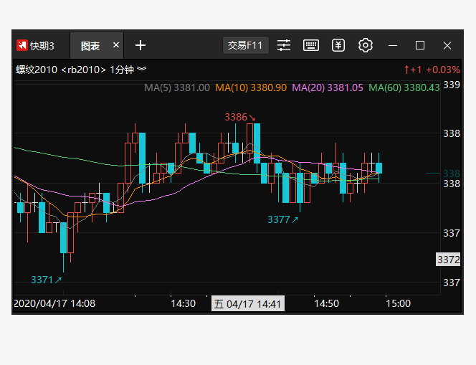
Task: Change the 1分钟 period selector
Action: (x=122, y=70)
